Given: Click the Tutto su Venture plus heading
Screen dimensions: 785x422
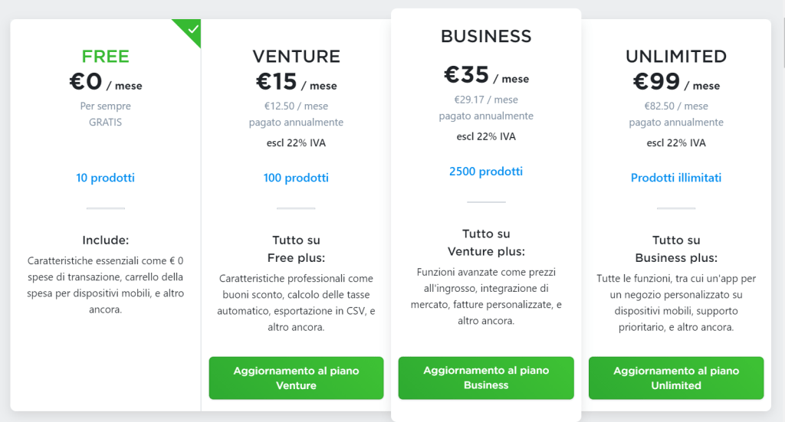Looking at the screenshot, I should 486,243.
